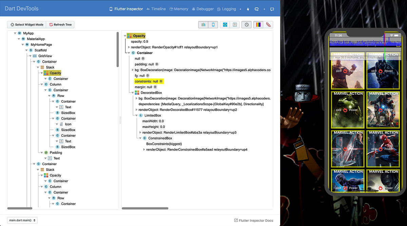Expand renderObject: RenderConstrainedBox row
Viewport: 407px width, 226px height.
pos(144,149)
